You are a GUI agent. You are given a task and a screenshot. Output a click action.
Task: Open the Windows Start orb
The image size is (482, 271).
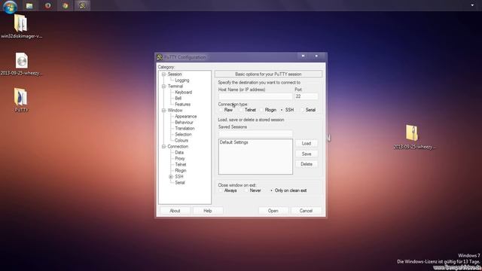coord(10,6)
